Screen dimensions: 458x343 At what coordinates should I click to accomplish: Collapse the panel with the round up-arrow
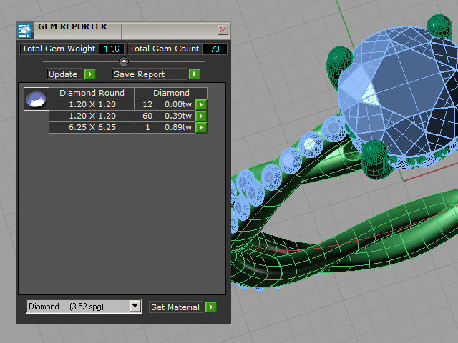[124, 61]
